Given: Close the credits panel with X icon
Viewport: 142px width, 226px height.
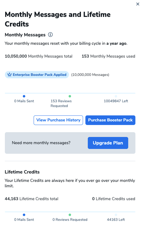Looking at the screenshot, I should tap(138, 4).
